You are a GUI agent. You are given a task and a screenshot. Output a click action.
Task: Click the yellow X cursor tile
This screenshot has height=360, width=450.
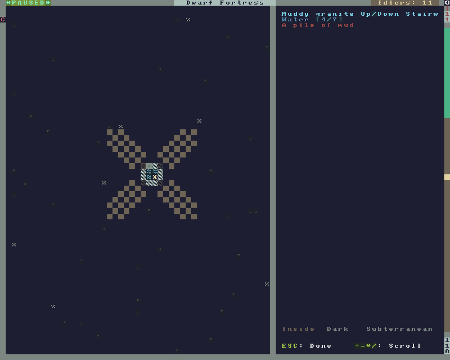tap(155, 177)
